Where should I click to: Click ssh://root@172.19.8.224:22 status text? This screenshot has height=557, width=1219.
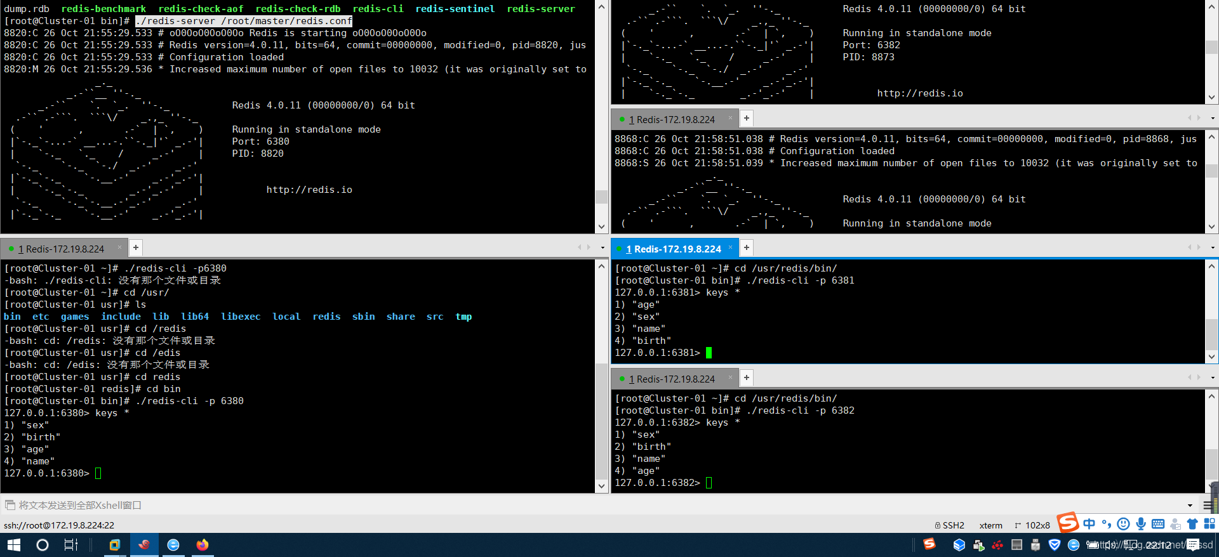click(x=59, y=525)
